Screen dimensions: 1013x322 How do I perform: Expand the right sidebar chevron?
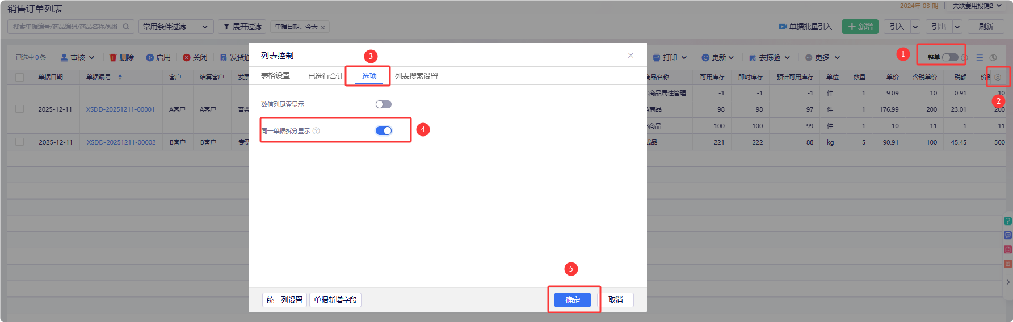(1008, 282)
